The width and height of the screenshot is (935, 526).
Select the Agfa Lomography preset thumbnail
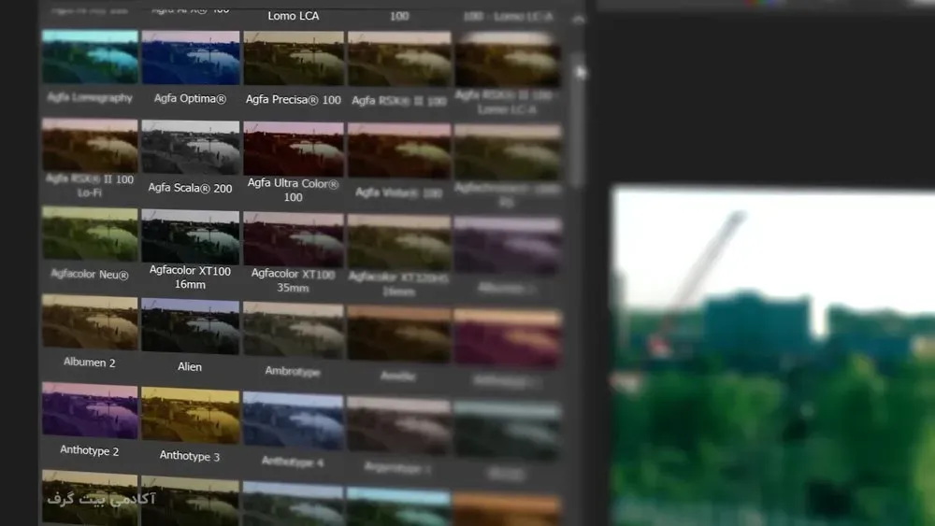tap(90, 57)
